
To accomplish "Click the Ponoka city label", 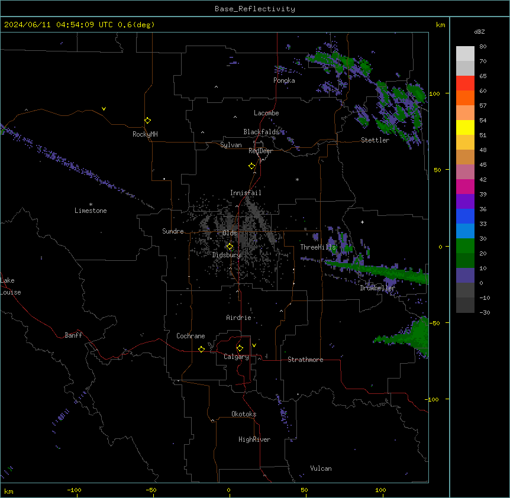I will [x=284, y=80].
